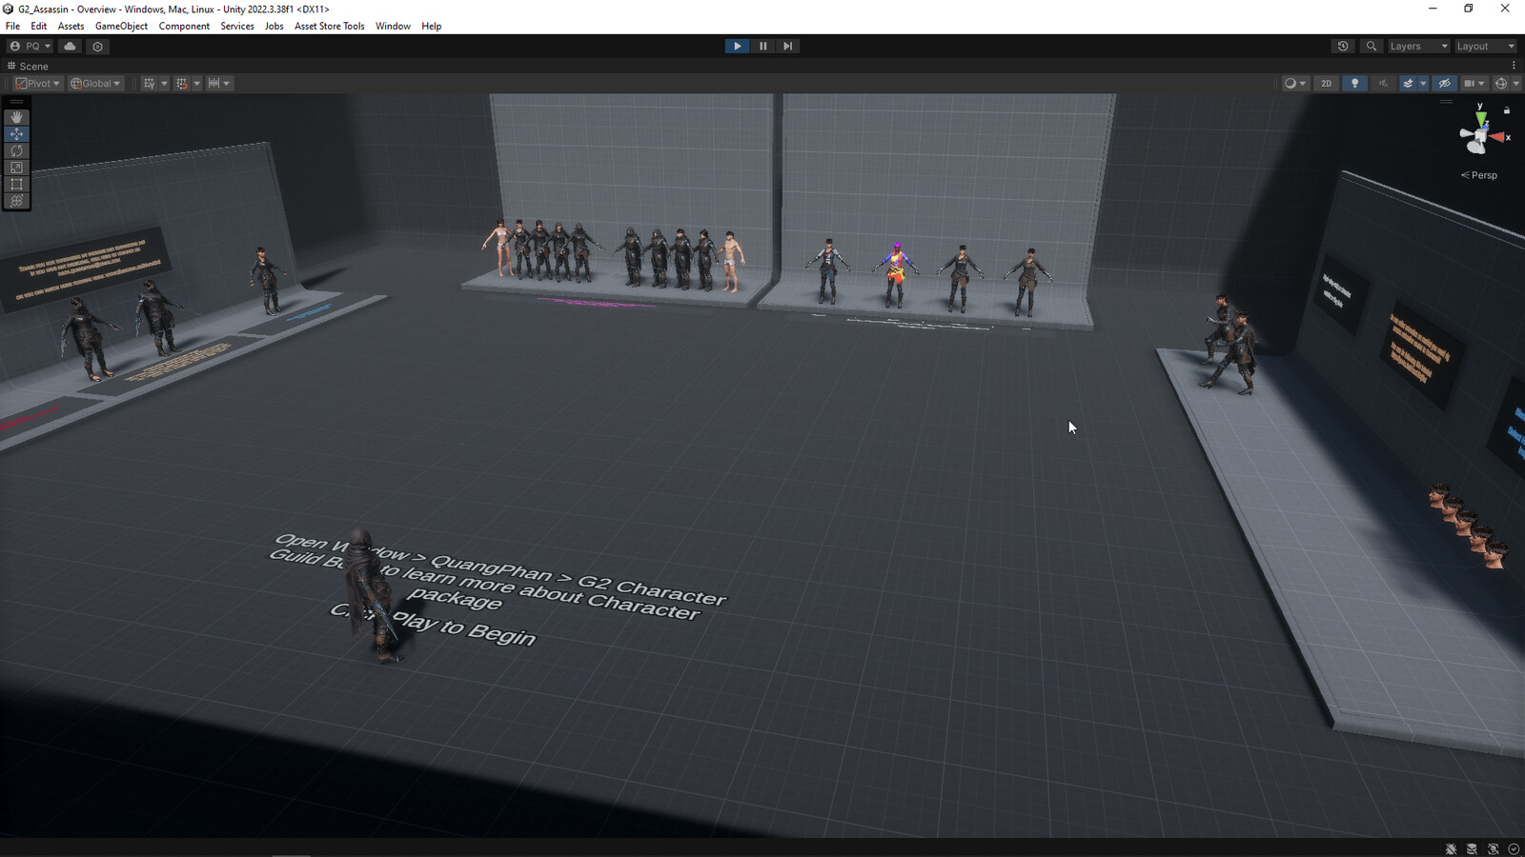
Task: Open scene camera settings dropdown
Action: click(x=1474, y=83)
